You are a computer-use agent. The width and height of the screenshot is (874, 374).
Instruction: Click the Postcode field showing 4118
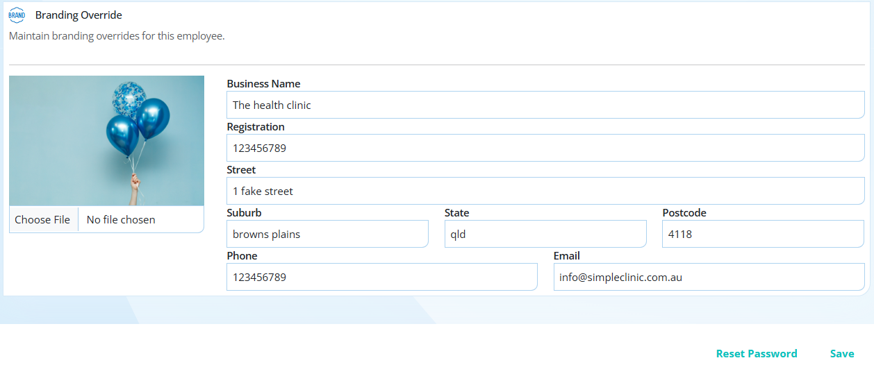click(763, 235)
